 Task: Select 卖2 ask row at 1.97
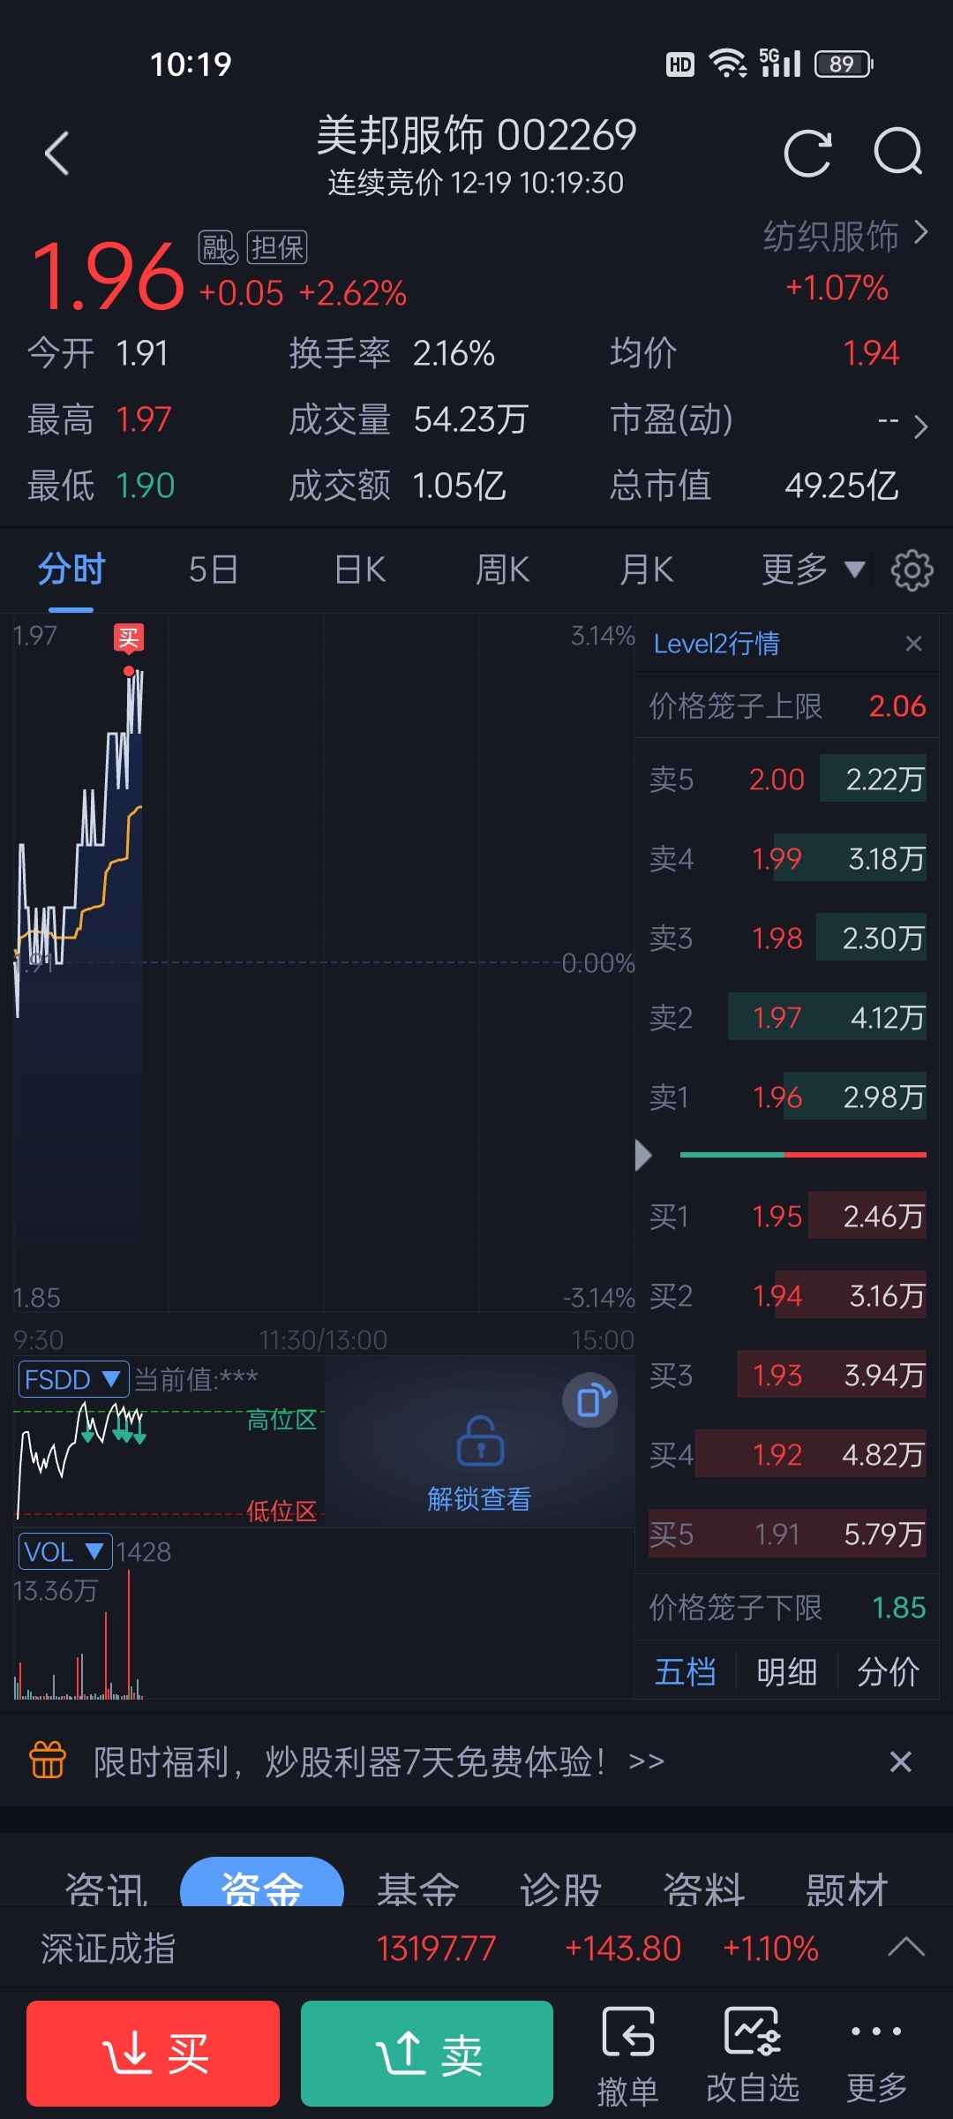click(787, 1017)
